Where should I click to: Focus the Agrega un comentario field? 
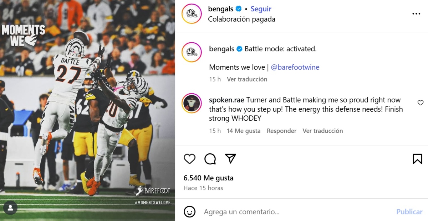tap(296, 212)
